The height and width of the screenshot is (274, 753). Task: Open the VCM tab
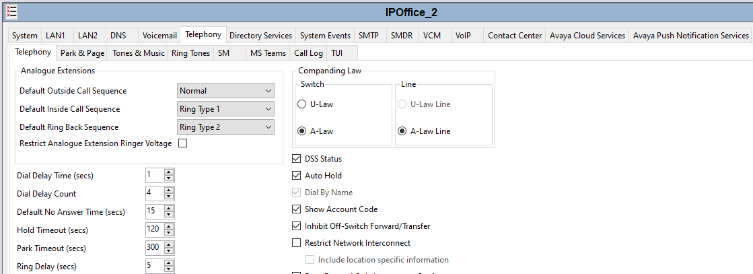[435, 36]
